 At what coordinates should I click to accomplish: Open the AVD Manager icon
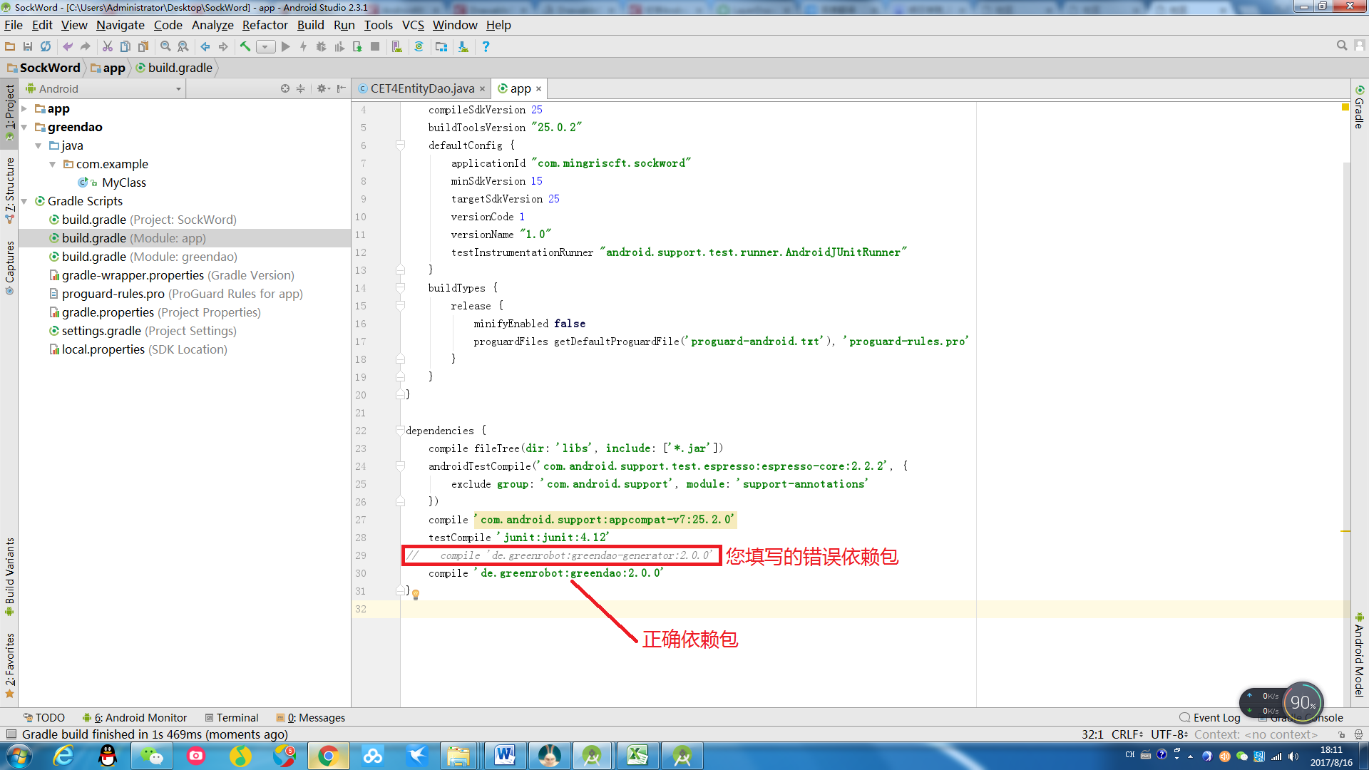397,46
